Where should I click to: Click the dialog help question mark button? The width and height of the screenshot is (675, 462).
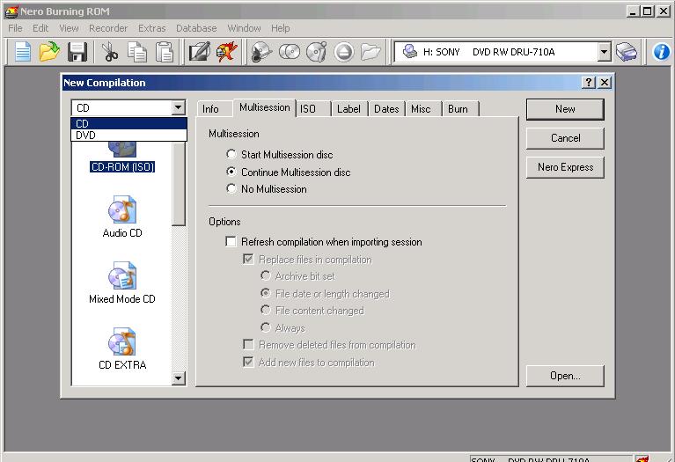pos(589,82)
